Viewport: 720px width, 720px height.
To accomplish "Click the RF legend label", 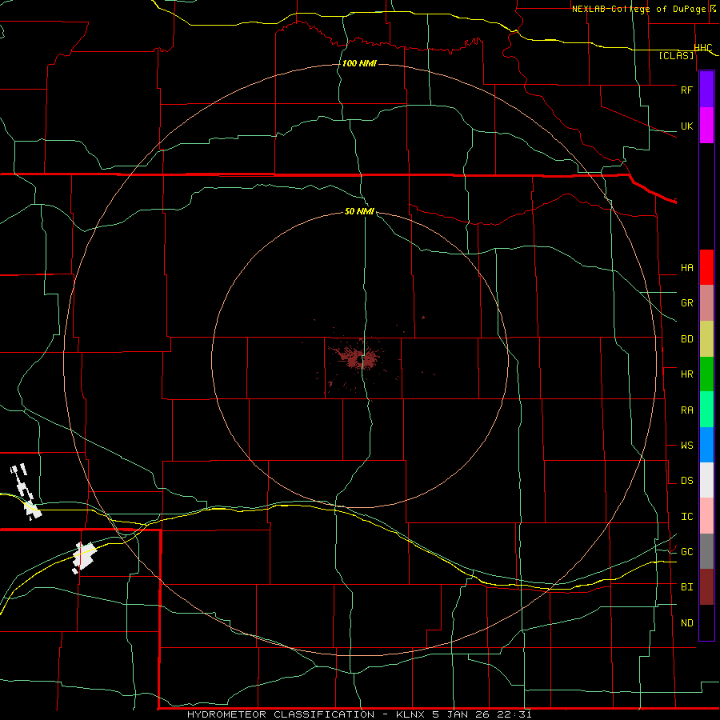I will (x=686, y=90).
